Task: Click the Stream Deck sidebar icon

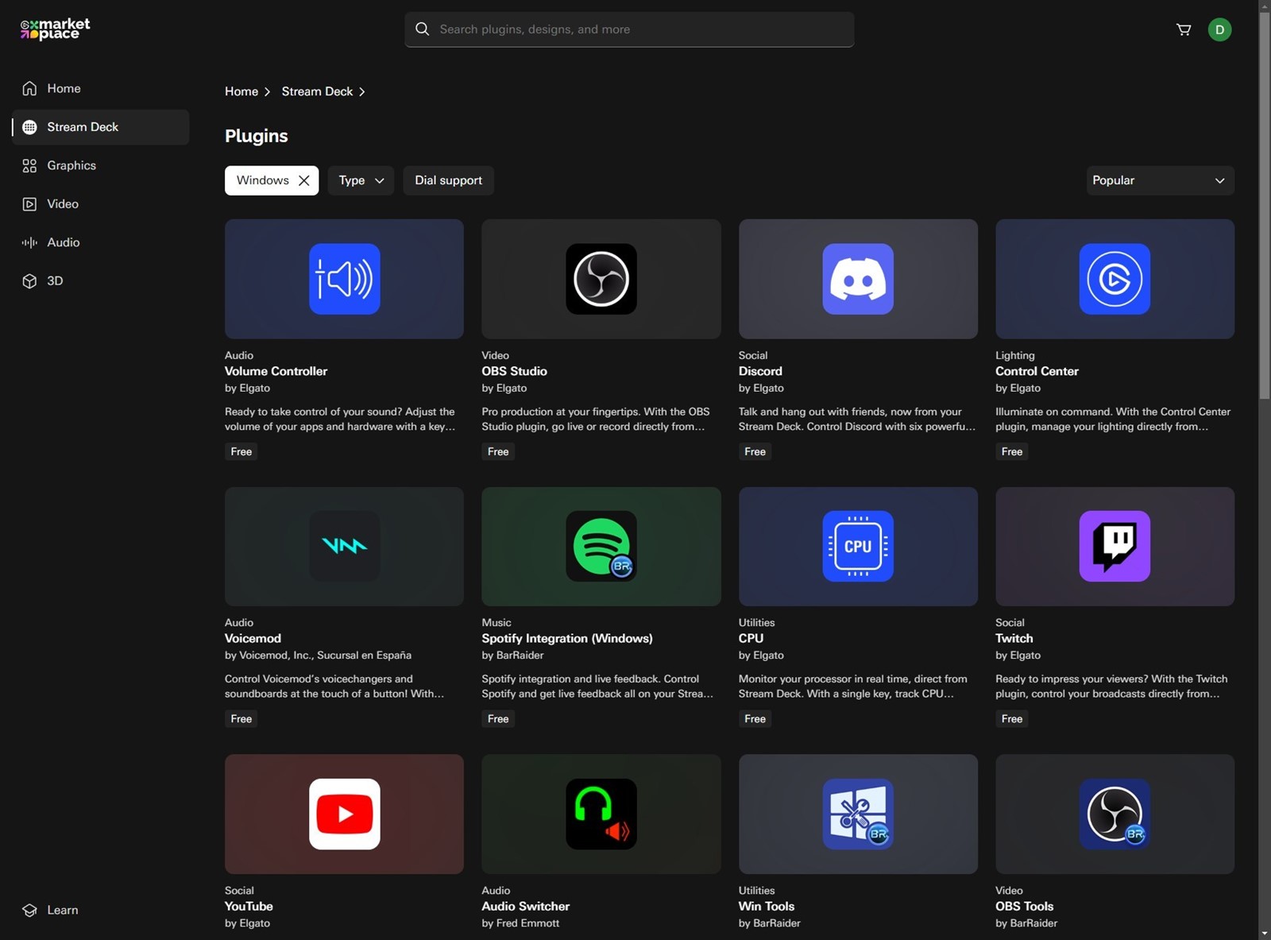Action: 29,127
